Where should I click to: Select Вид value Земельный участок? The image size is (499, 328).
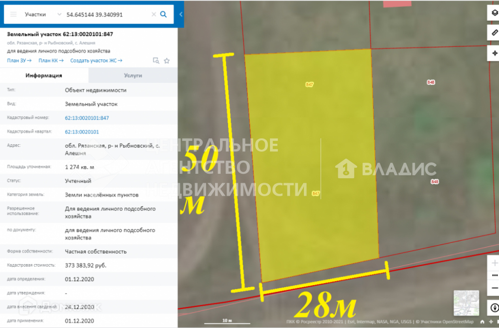click(91, 104)
